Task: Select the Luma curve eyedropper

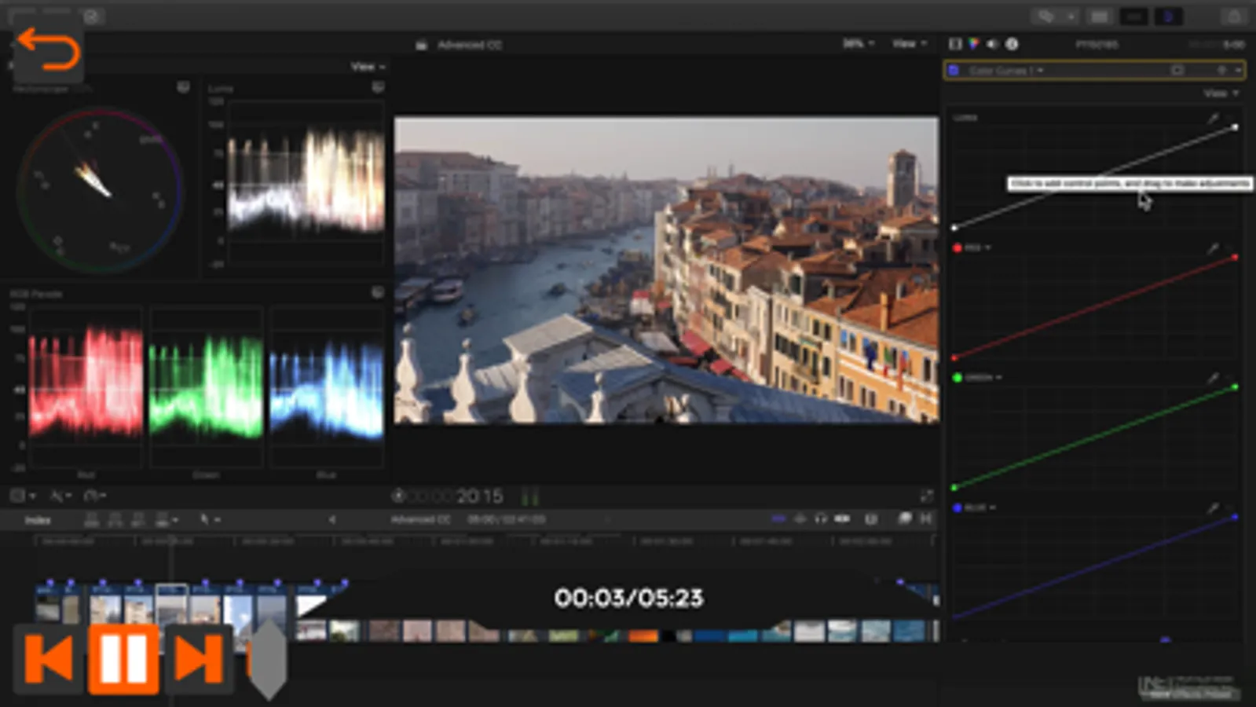Action: coord(1214,118)
